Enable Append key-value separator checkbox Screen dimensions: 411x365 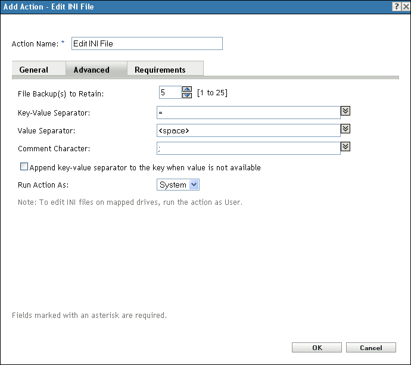pyautogui.click(x=24, y=167)
